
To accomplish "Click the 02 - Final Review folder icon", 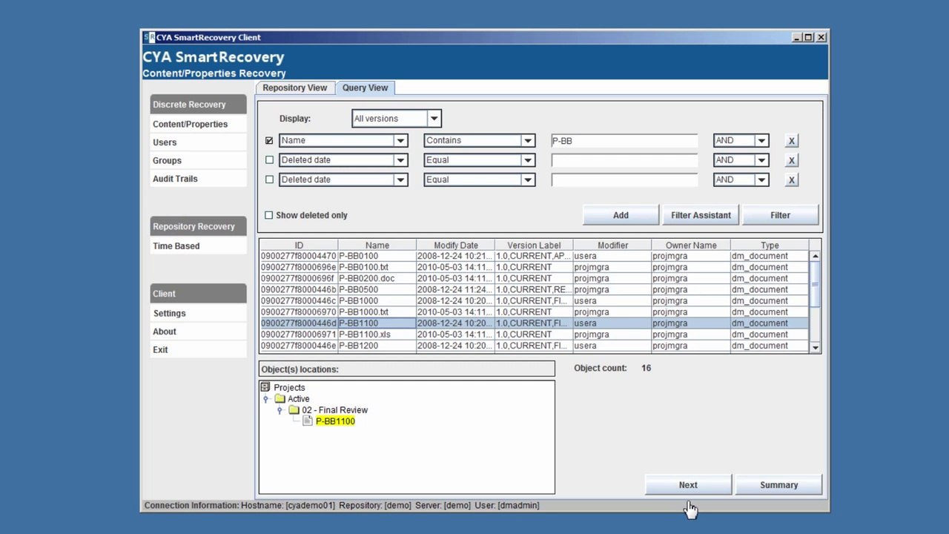I will (x=294, y=410).
